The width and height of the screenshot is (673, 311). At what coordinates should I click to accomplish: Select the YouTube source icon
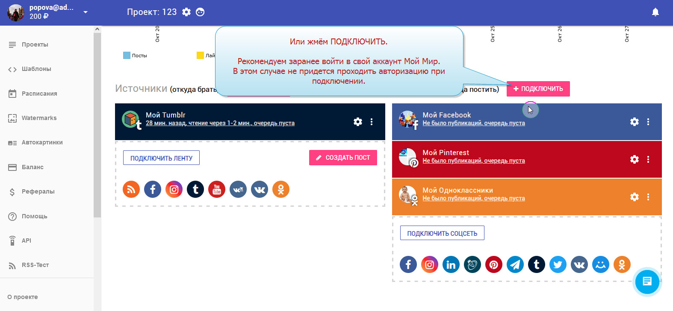coord(217,189)
